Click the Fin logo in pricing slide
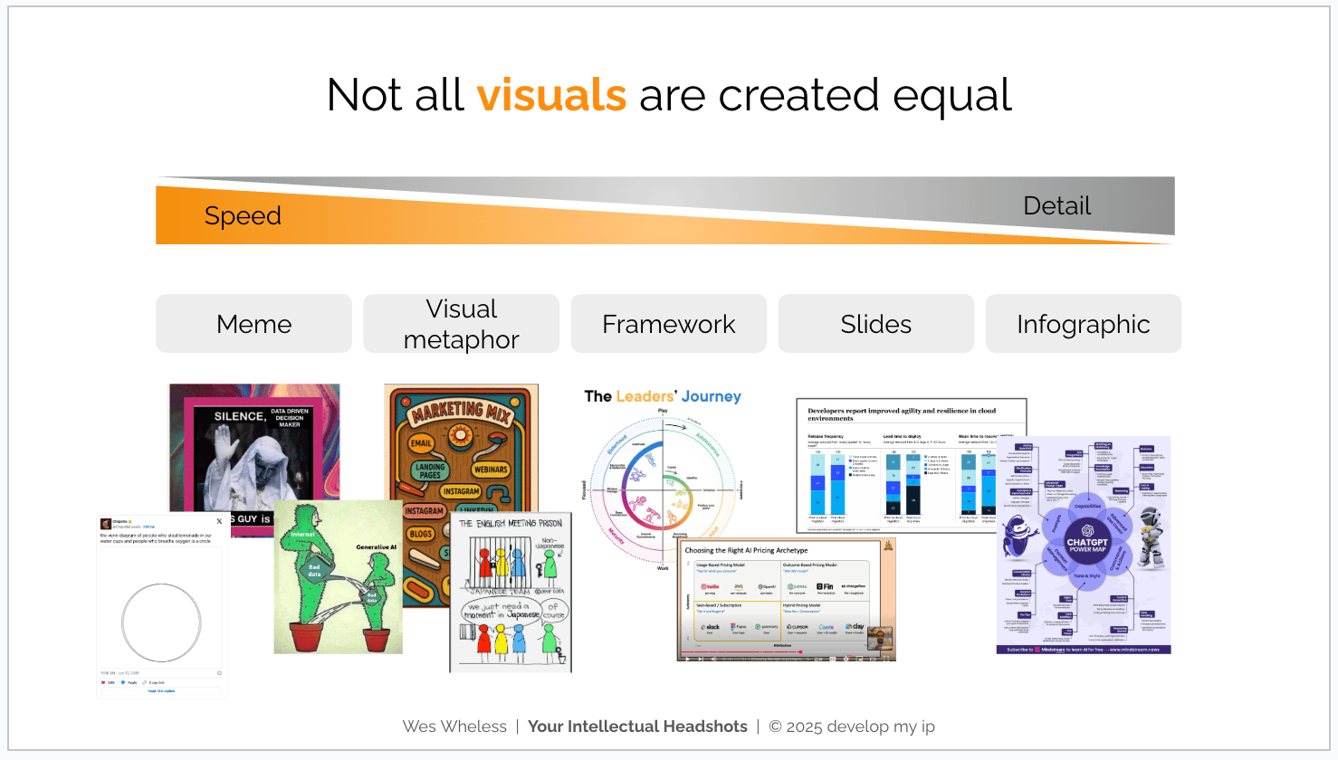Viewport: 1338px width, 760px height. (825, 586)
